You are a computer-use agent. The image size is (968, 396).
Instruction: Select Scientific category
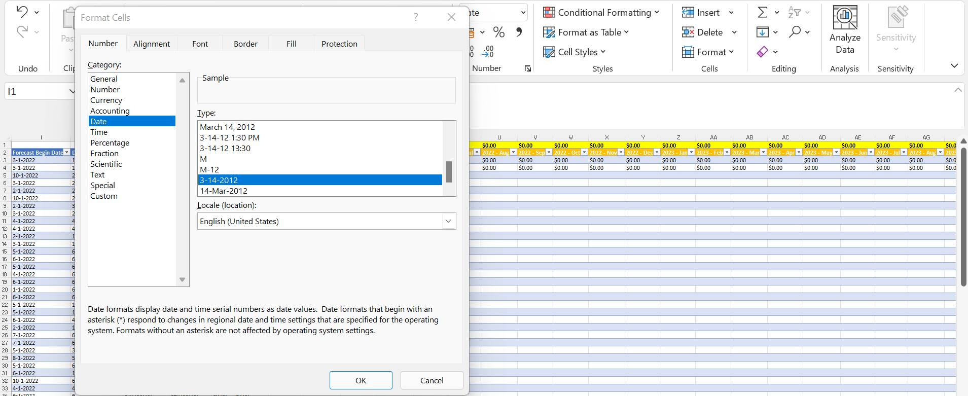point(132,164)
